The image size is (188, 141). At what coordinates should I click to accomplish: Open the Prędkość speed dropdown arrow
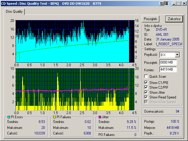point(177,55)
